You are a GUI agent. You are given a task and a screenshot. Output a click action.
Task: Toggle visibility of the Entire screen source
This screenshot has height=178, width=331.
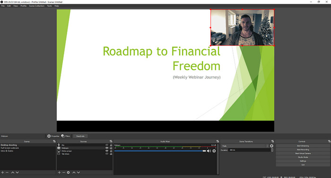click(107, 151)
